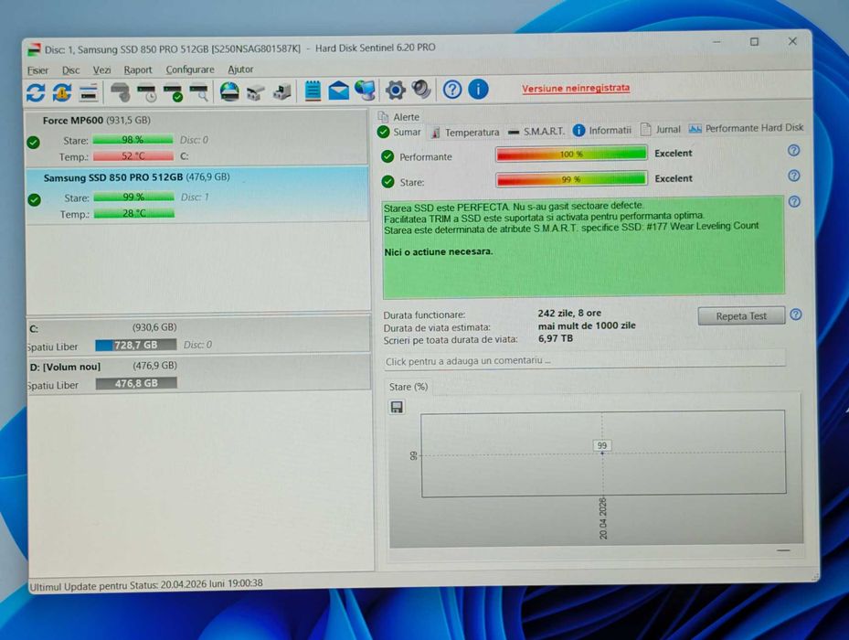Switch to the Informatii tab
849x640 pixels.
click(x=602, y=130)
